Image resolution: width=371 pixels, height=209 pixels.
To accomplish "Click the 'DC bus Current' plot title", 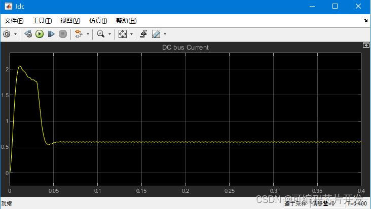I will pyautogui.click(x=185, y=48).
